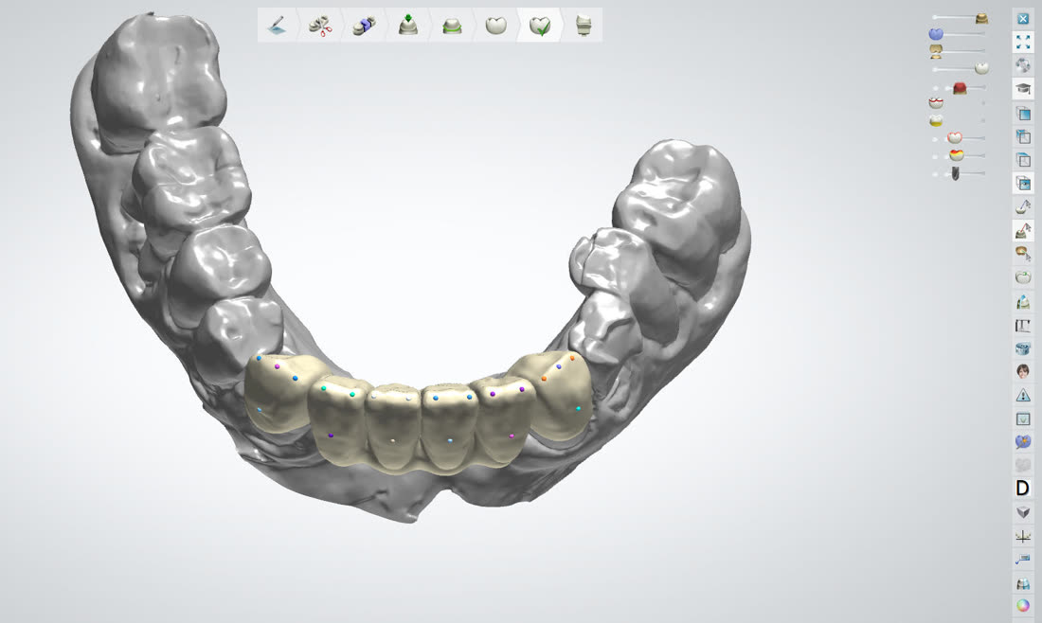Select the wireframe cube side view

(1023, 137)
